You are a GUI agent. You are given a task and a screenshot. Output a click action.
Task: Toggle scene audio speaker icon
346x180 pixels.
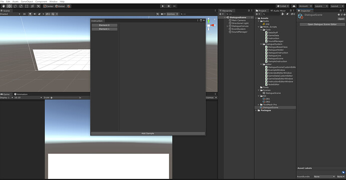(35, 14)
